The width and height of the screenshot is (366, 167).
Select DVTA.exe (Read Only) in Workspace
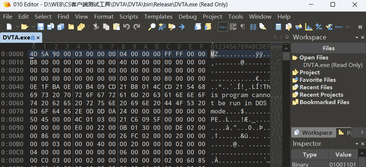click(333, 65)
